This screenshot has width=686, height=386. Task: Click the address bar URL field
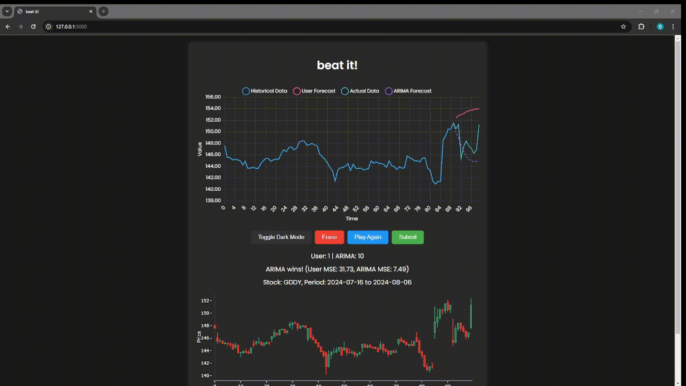coord(333,27)
